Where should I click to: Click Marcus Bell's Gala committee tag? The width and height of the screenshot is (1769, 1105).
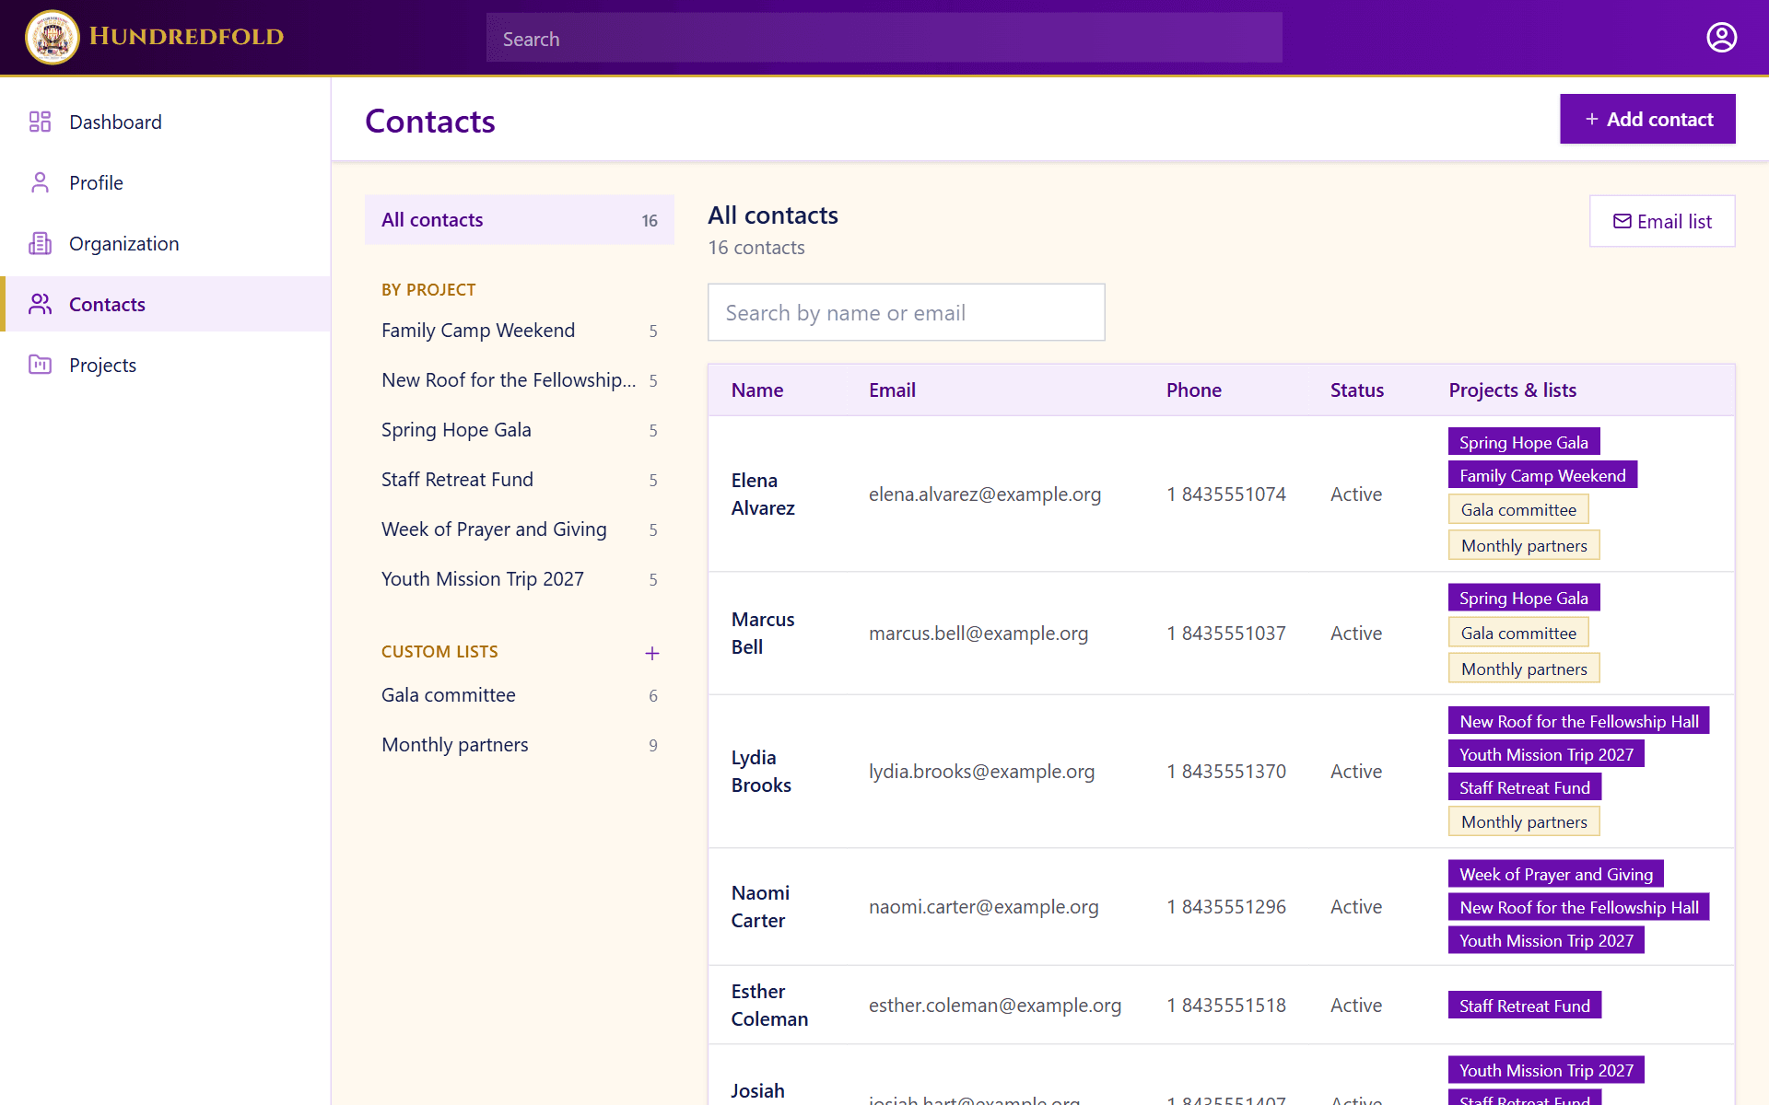coord(1518,633)
